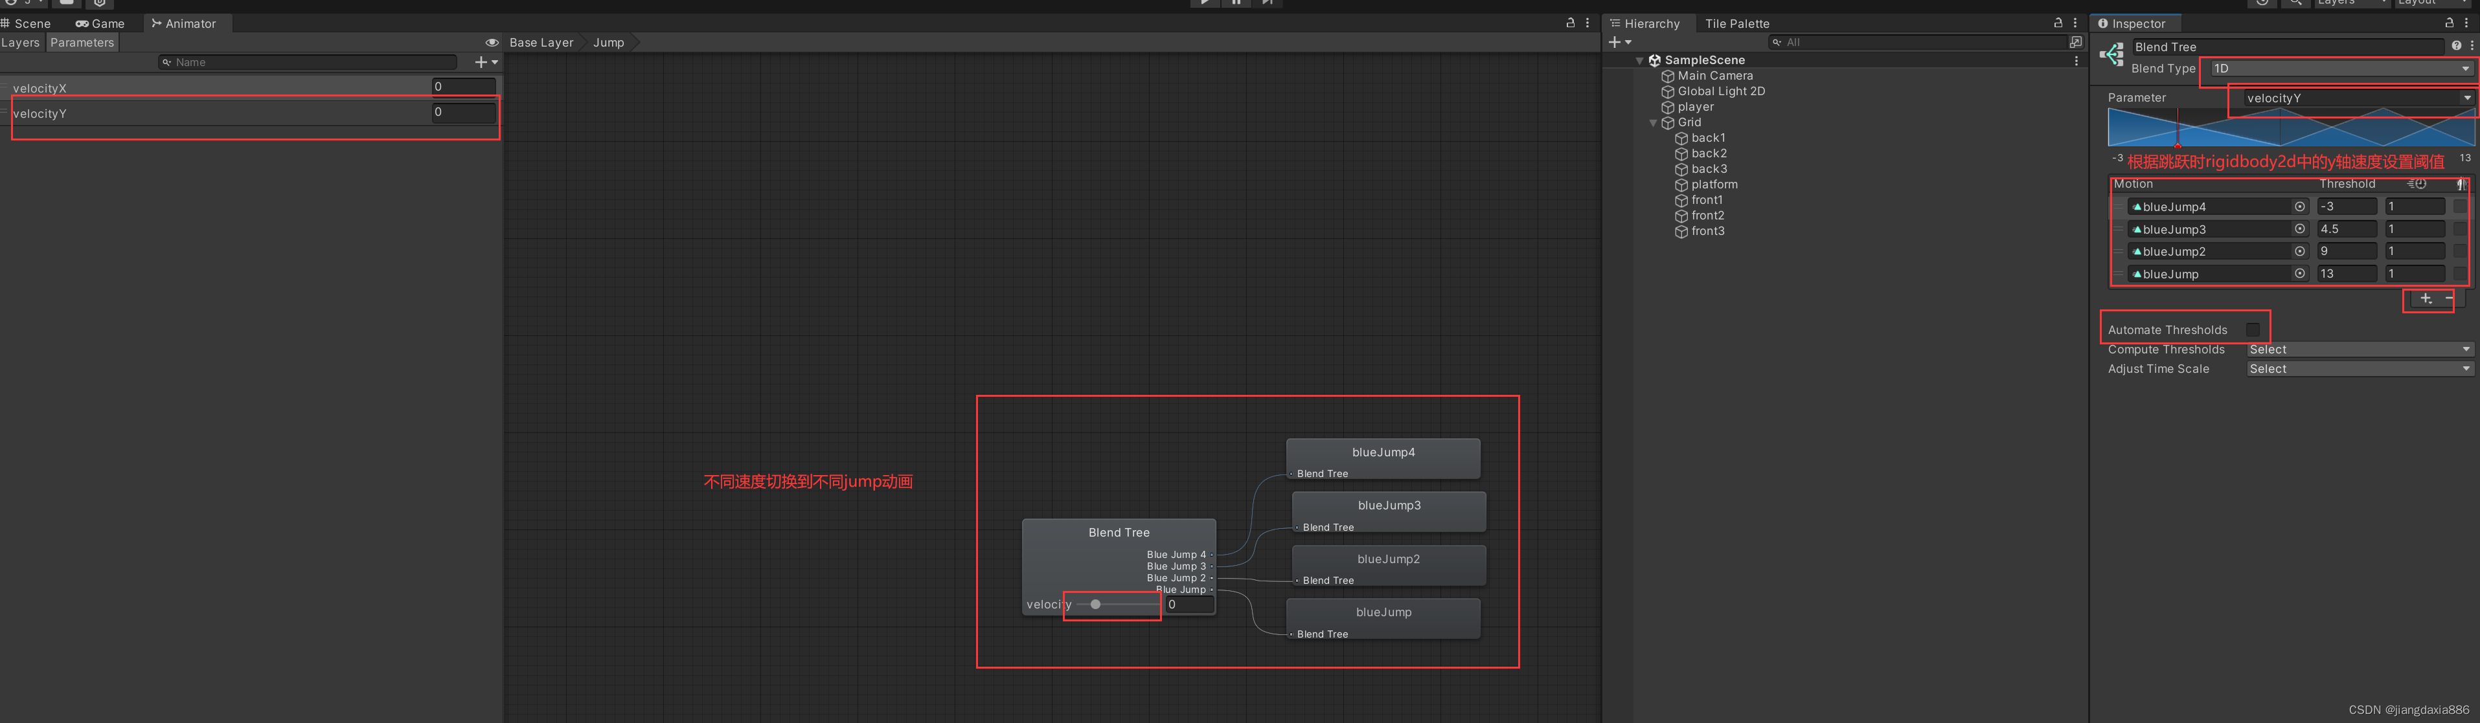Open object picker for blueJump3 motion
2480x723 pixels.
tap(2300, 229)
